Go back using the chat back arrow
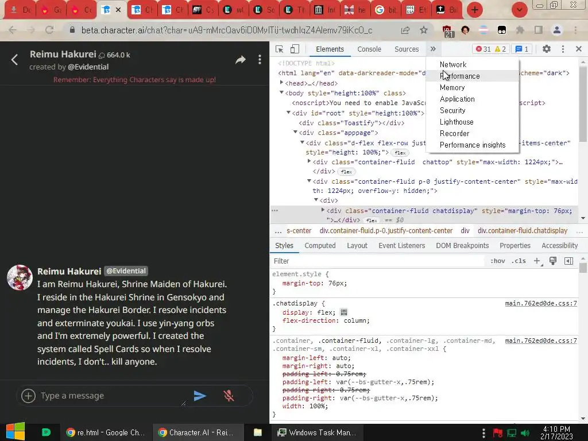The height and width of the screenshot is (441, 588). (14, 60)
